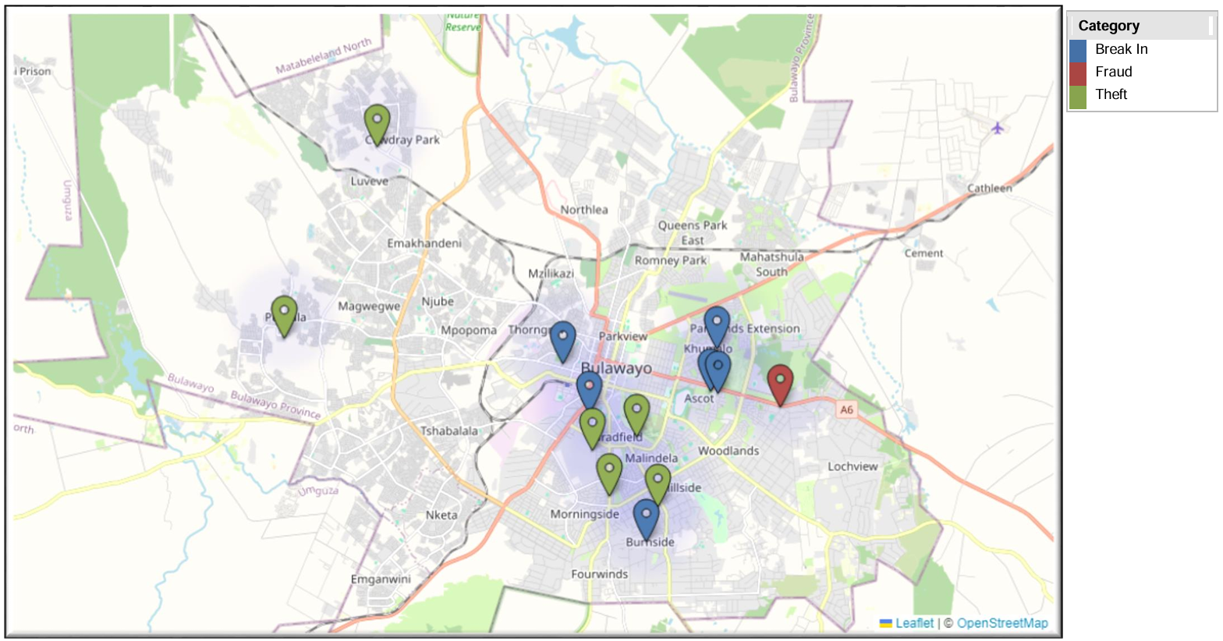The width and height of the screenshot is (1223, 641).
Task: Click the blue Break In legend swatch
Action: [1078, 50]
